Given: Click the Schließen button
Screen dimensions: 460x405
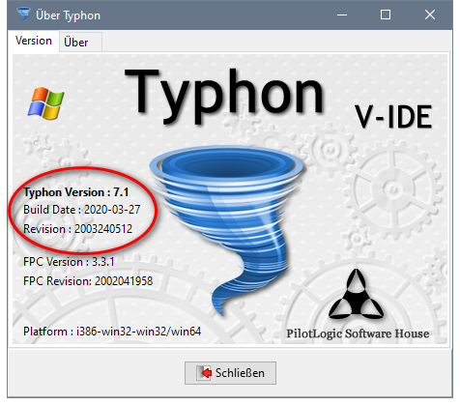Looking at the screenshot, I should (230, 373).
